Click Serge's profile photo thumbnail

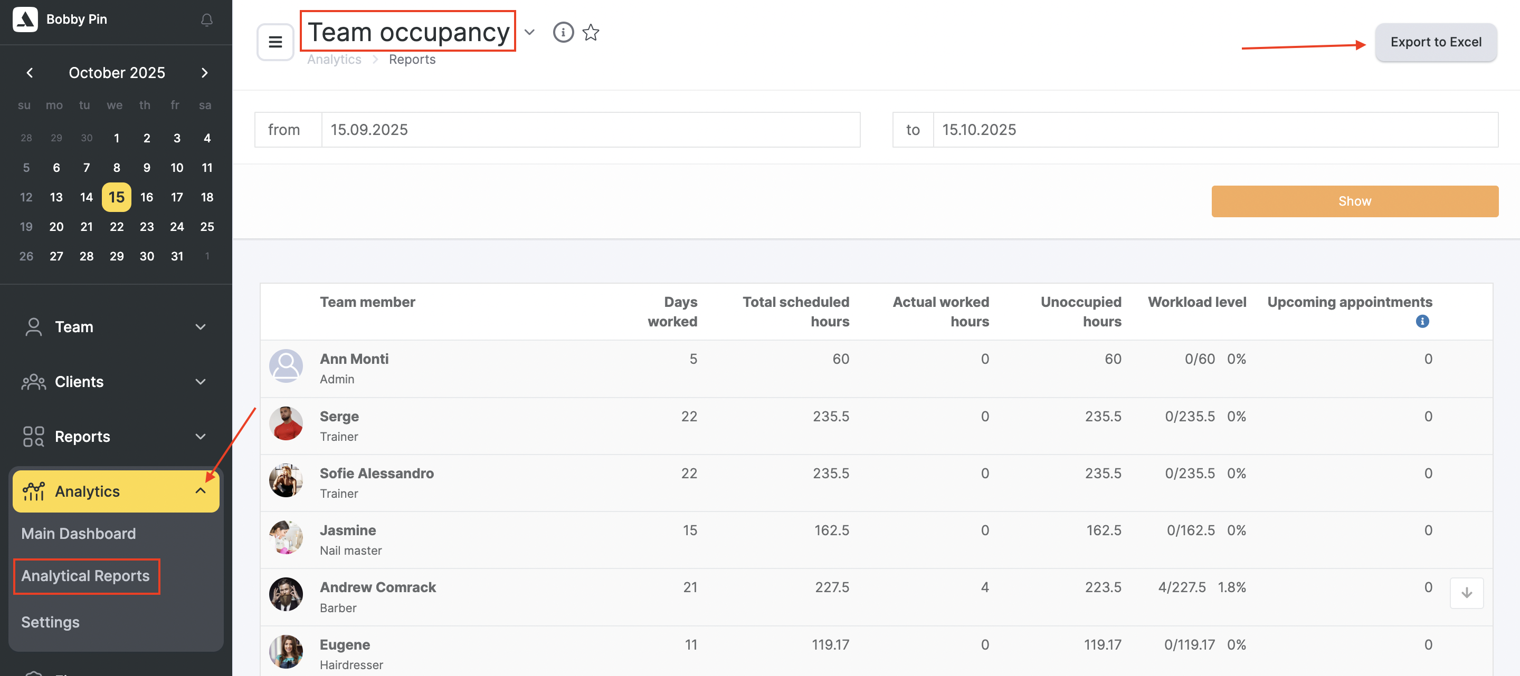pyautogui.click(x=286, y=423)
